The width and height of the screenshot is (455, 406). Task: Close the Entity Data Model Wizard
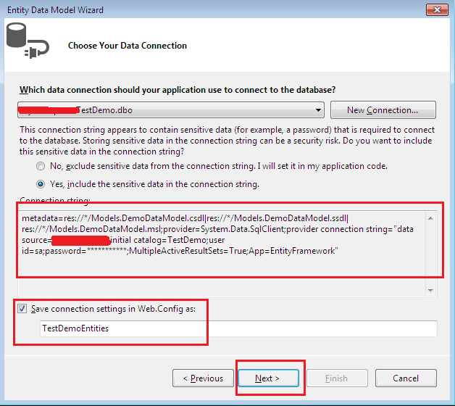pos(437,10)
